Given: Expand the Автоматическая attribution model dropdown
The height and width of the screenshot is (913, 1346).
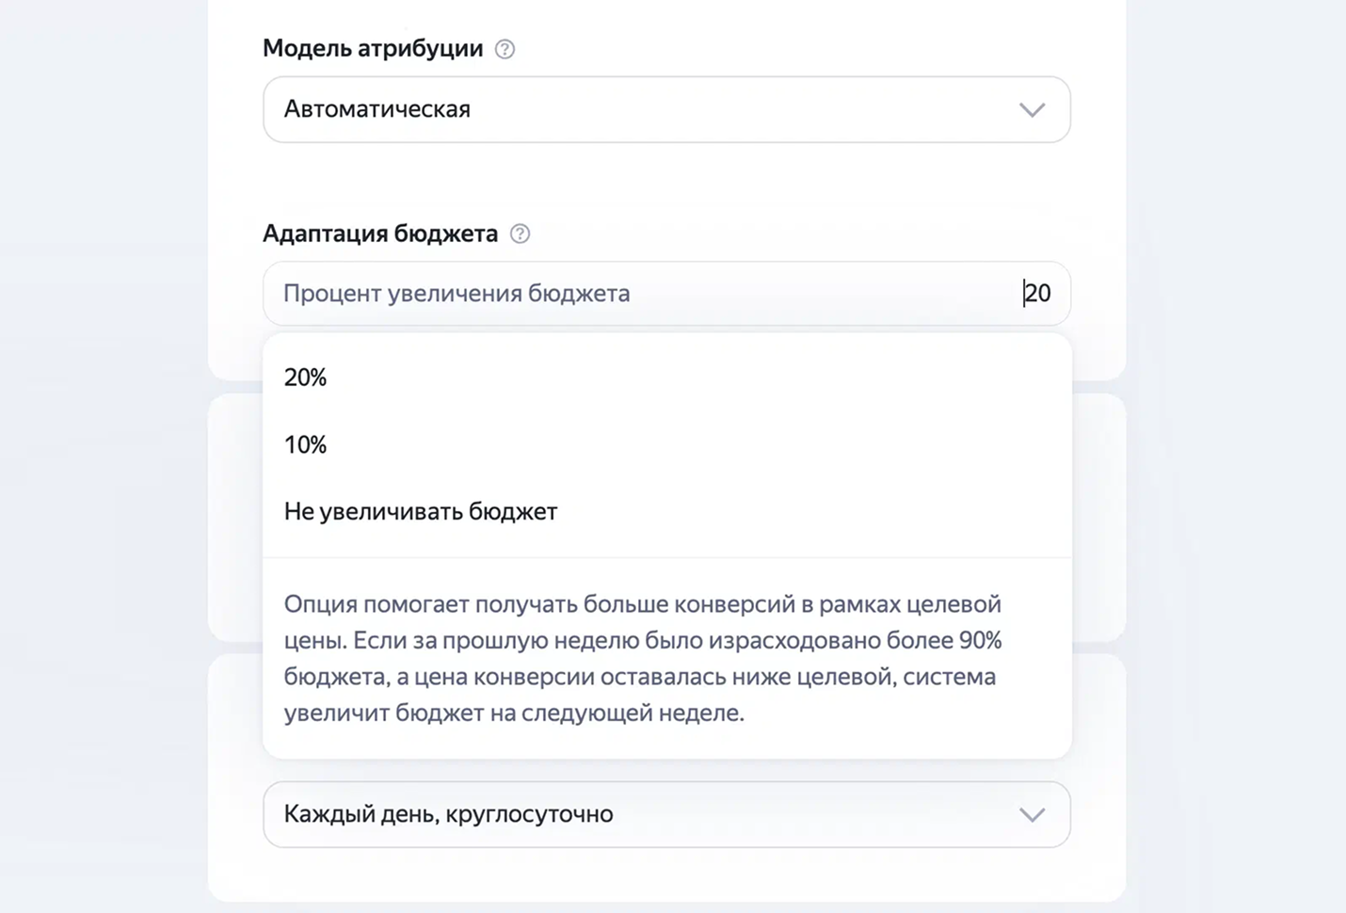Looking at the screenshot, I should [x=666, y=109].
